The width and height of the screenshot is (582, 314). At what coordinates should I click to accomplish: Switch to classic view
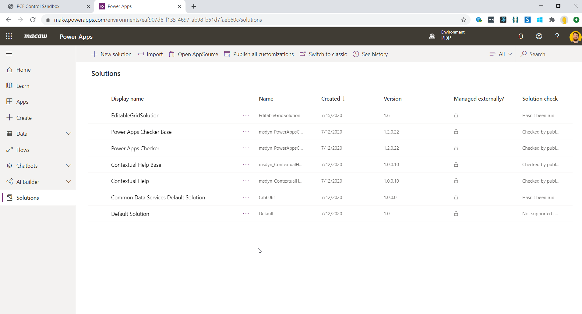pyautogui.click(x=323, y=54)
